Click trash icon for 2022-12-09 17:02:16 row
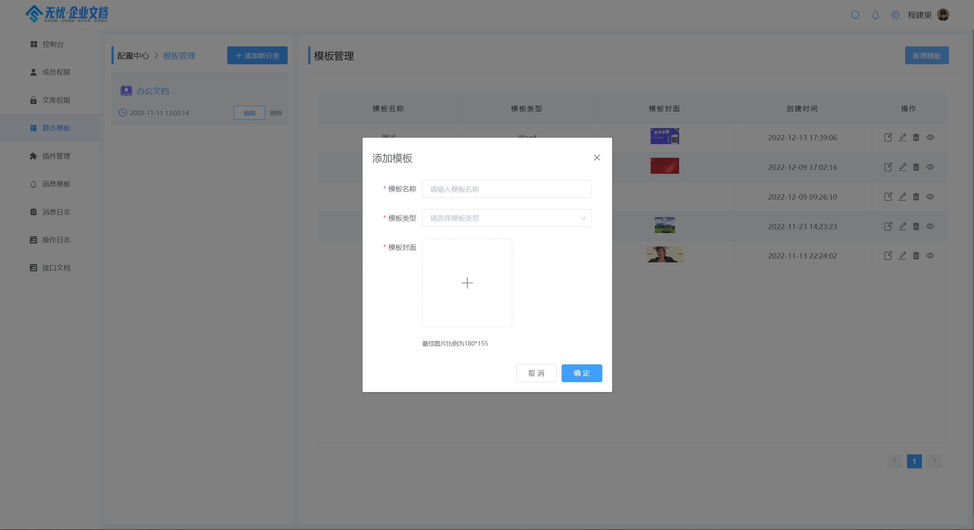The height and width of the screenshot is (530, 974). 916,167
